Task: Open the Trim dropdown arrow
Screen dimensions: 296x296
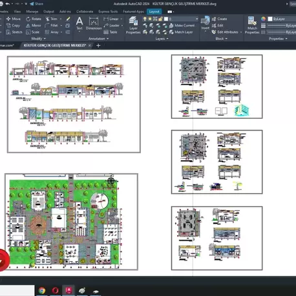Action: 61,19
